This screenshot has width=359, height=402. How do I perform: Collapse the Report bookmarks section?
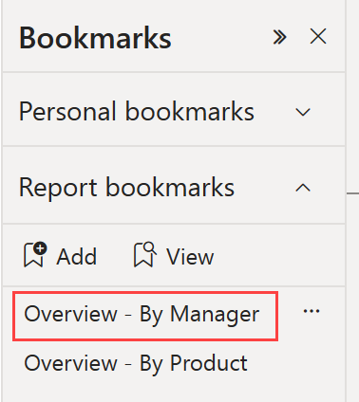[303, 188]
